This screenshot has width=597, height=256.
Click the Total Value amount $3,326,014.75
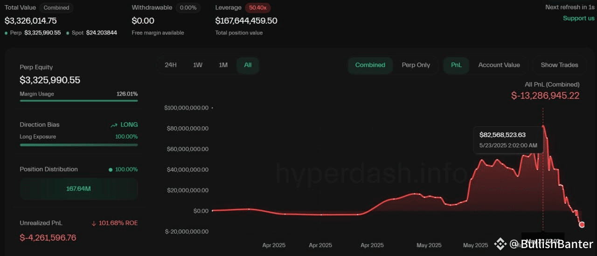click(31, 21)
